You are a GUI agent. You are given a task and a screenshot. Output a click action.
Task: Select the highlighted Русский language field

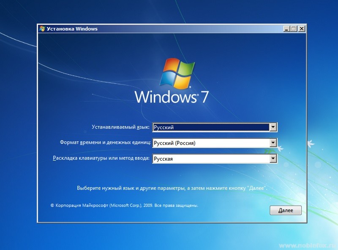(x=210, y=127)
